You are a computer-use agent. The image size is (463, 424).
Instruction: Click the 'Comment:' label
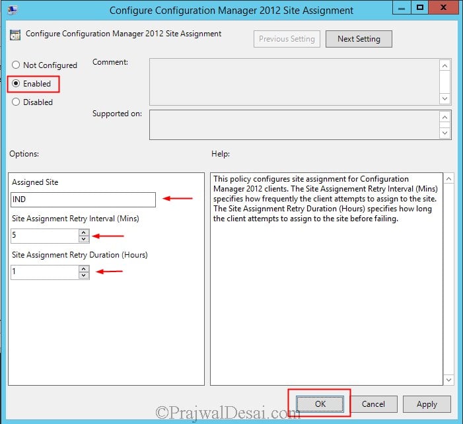pyautogui.click(x=110, y=62)
